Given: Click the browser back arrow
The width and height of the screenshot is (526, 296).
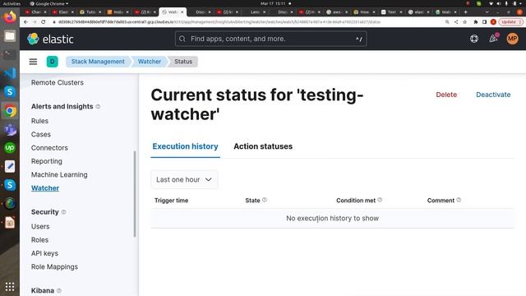Looking at the screenshot, I should (25, 22).
